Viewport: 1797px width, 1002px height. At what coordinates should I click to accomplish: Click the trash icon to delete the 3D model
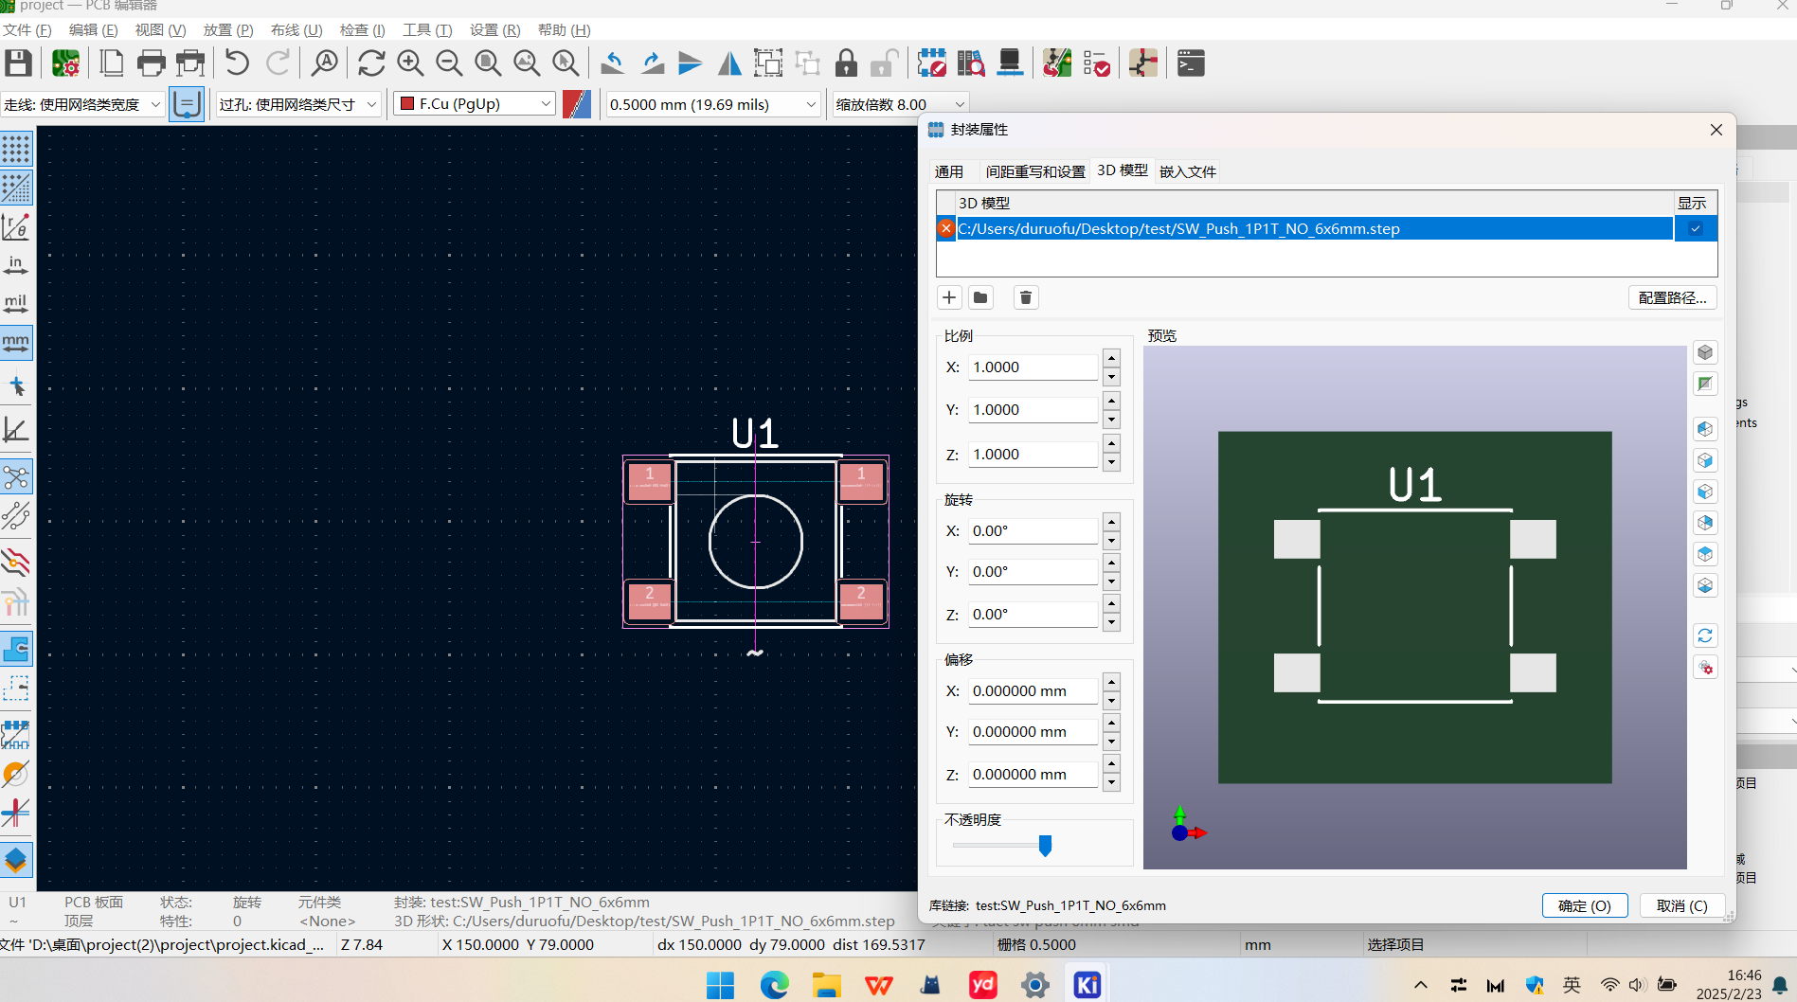tap(1025, 297)
